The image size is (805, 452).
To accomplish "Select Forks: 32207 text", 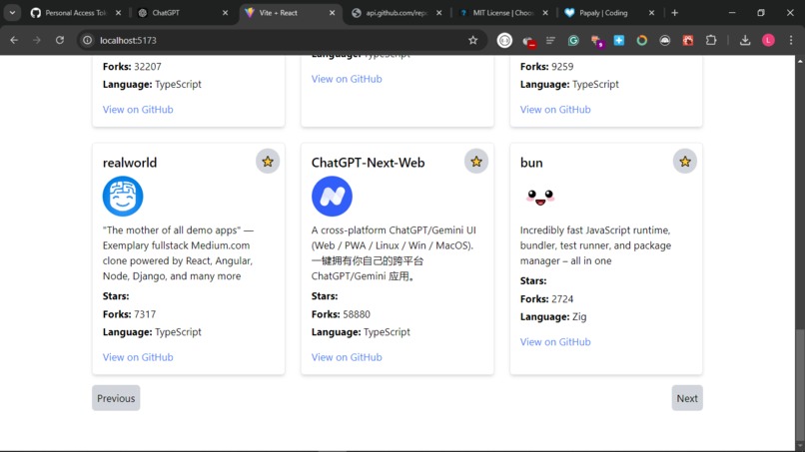I will click(x=132, y=66).
